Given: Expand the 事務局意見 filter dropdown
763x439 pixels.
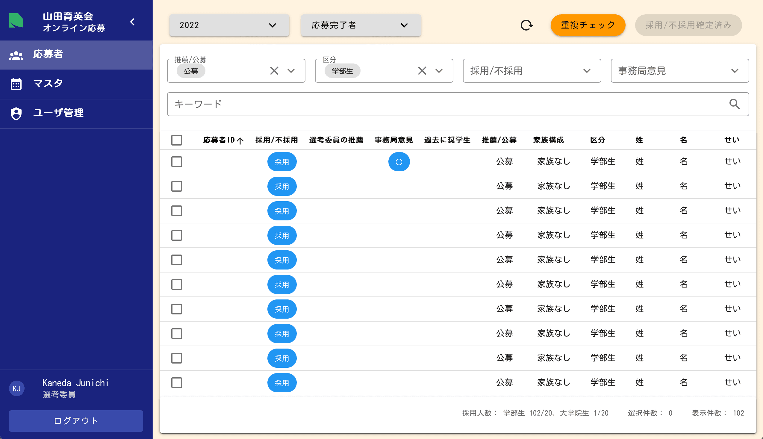Looking at the screenshot, I should (x=735, y=71).
